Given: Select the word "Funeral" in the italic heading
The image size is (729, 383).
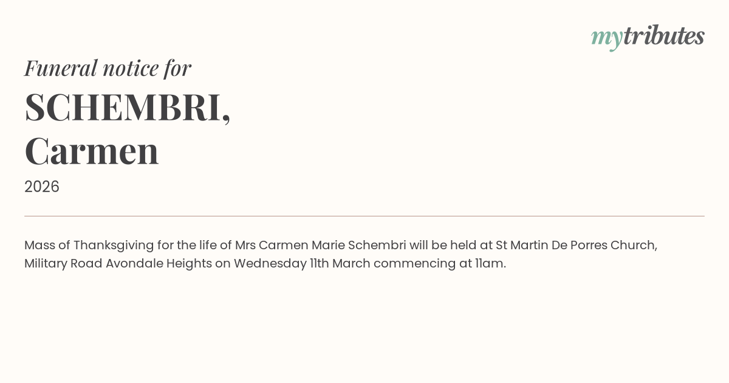Looking at the screenshot, I should [x=60, y=68].
